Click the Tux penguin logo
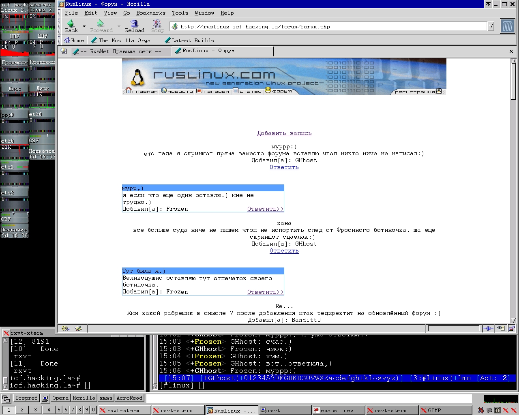519x415 pixels. pyautogui.click(x=138, y=77)
